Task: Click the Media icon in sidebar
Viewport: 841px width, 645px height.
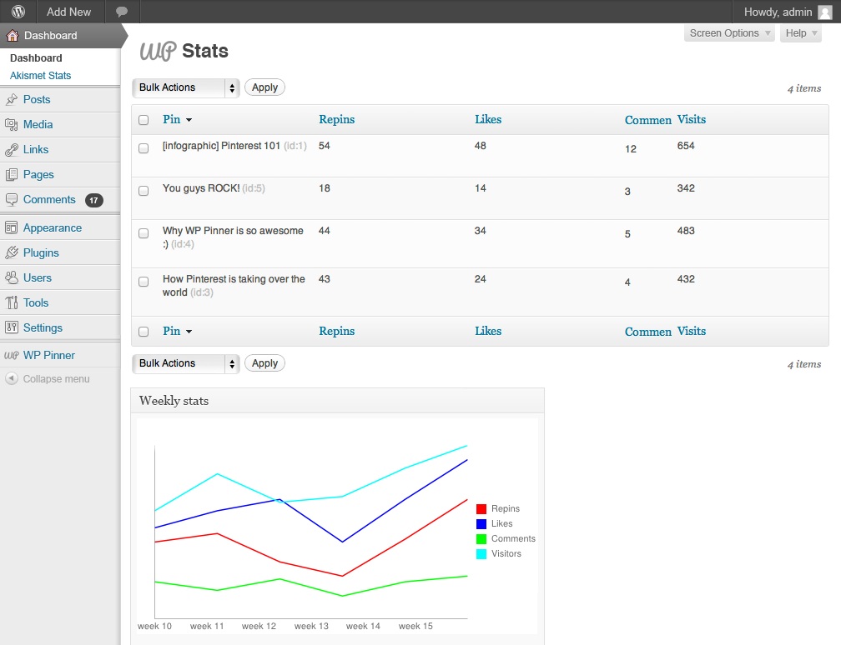Action: (x=12, y=124)
